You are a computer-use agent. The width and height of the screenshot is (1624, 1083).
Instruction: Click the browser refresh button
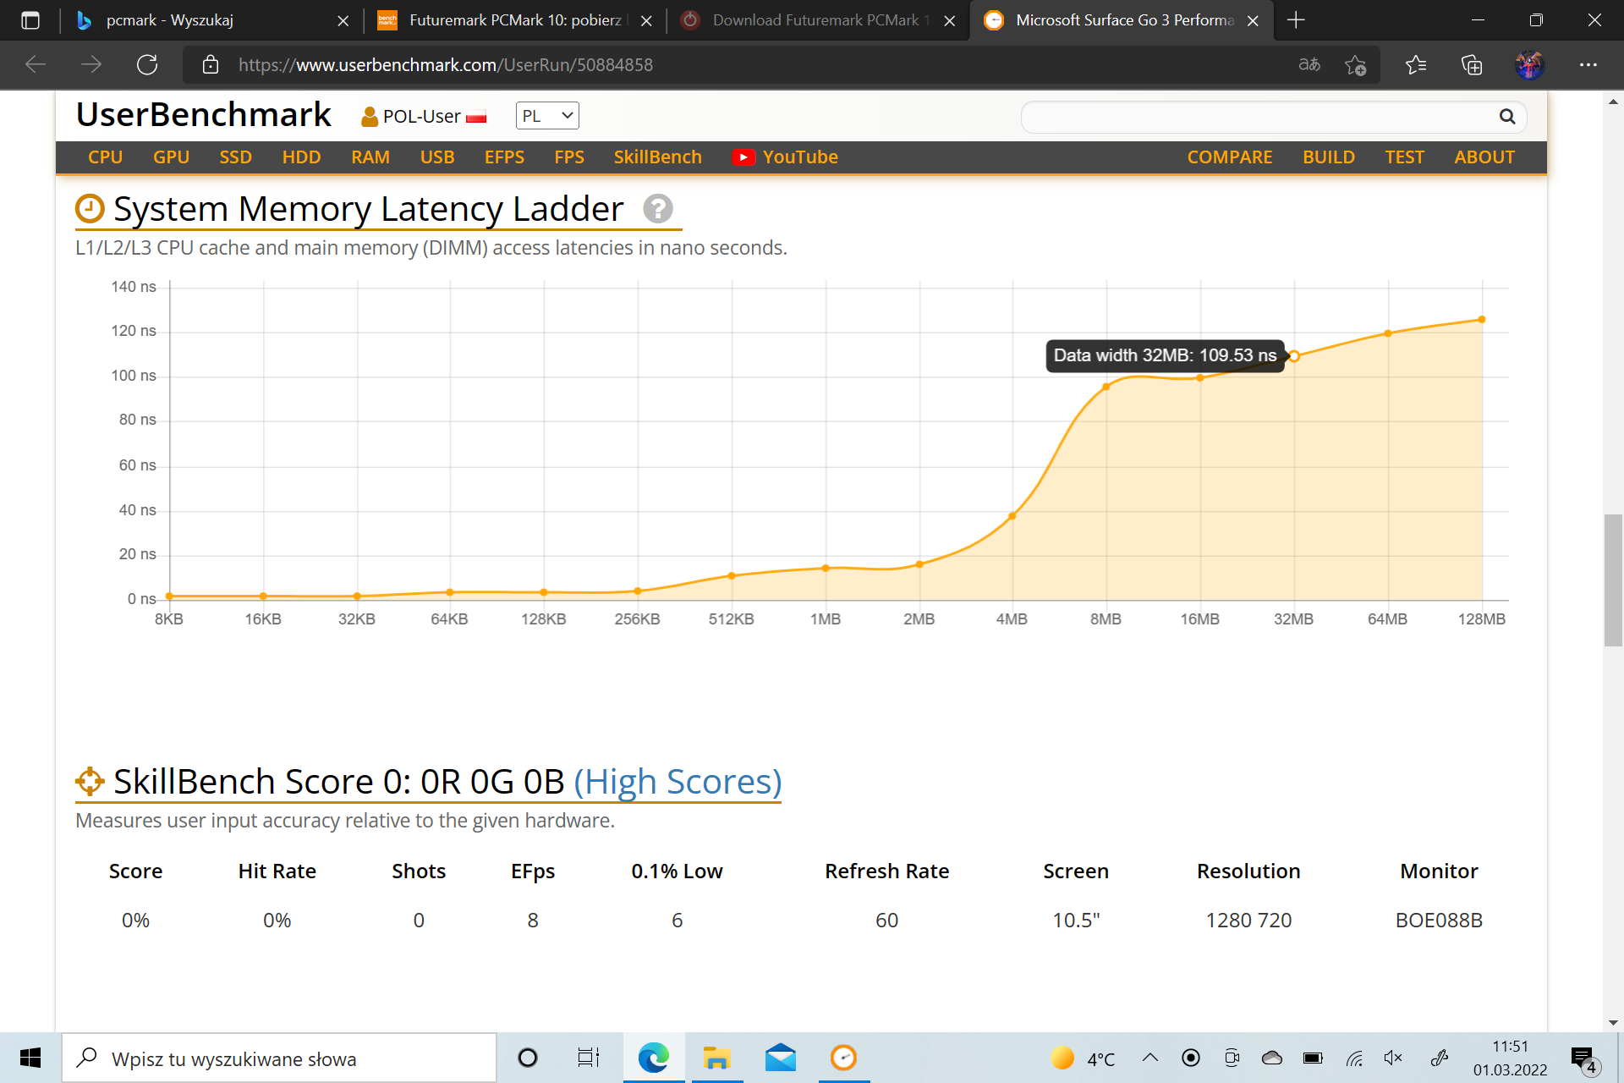(147, 65)
